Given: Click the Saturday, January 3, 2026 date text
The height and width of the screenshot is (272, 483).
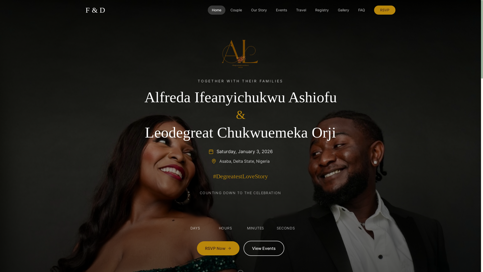Looking at the screenshot, I should click(245, 152).
